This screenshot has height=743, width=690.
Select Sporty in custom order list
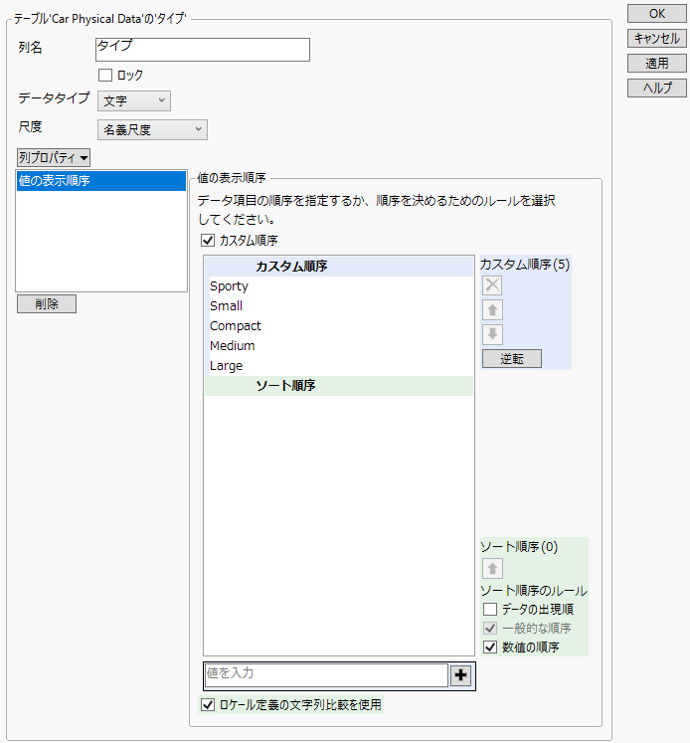(339, 286)
